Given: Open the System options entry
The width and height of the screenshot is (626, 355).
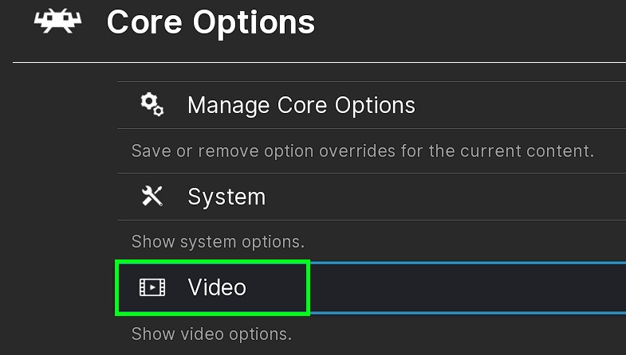Looking at the screenshot, I should tap(226, 197).
